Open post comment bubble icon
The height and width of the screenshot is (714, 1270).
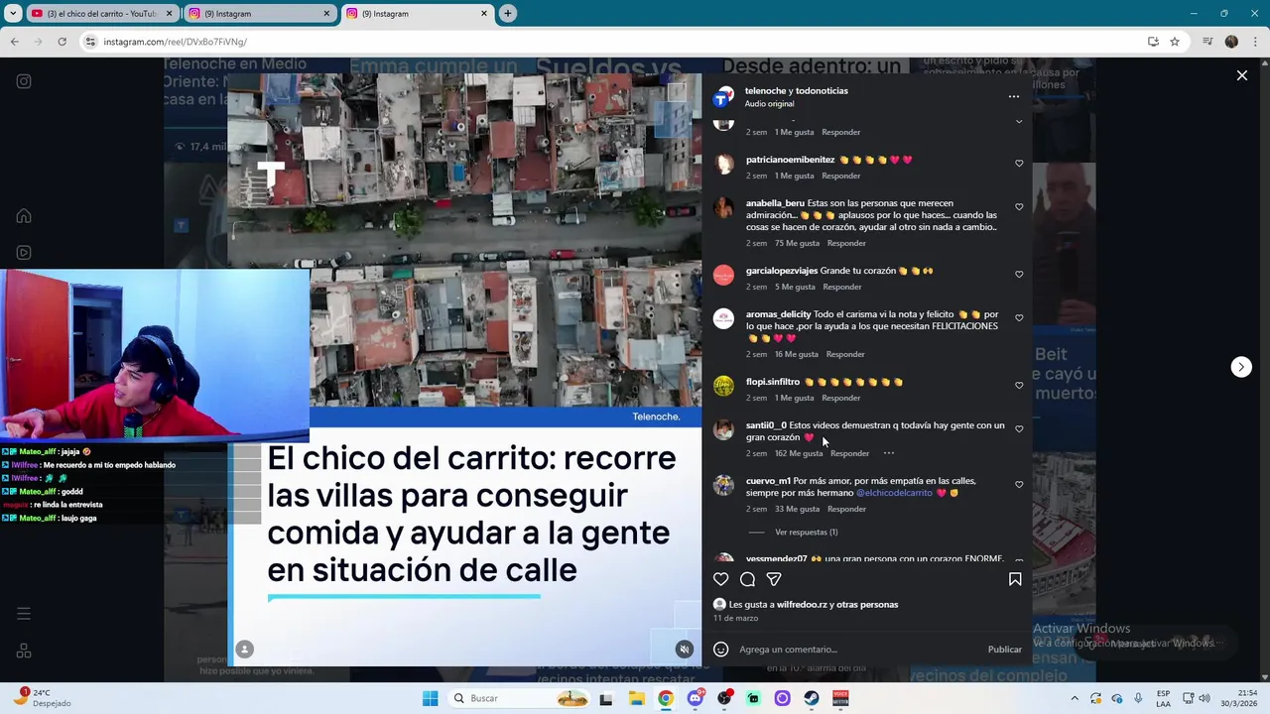747,579
